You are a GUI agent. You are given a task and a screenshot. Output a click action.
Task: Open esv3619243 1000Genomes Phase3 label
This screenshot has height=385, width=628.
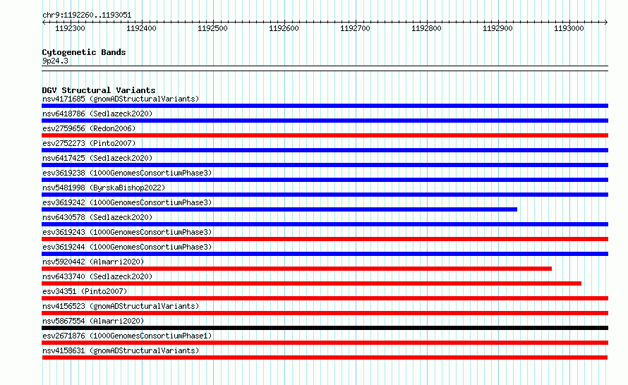127,232
